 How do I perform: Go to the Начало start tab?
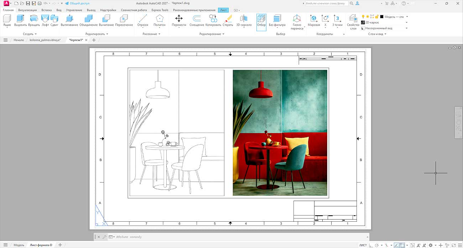19,40
